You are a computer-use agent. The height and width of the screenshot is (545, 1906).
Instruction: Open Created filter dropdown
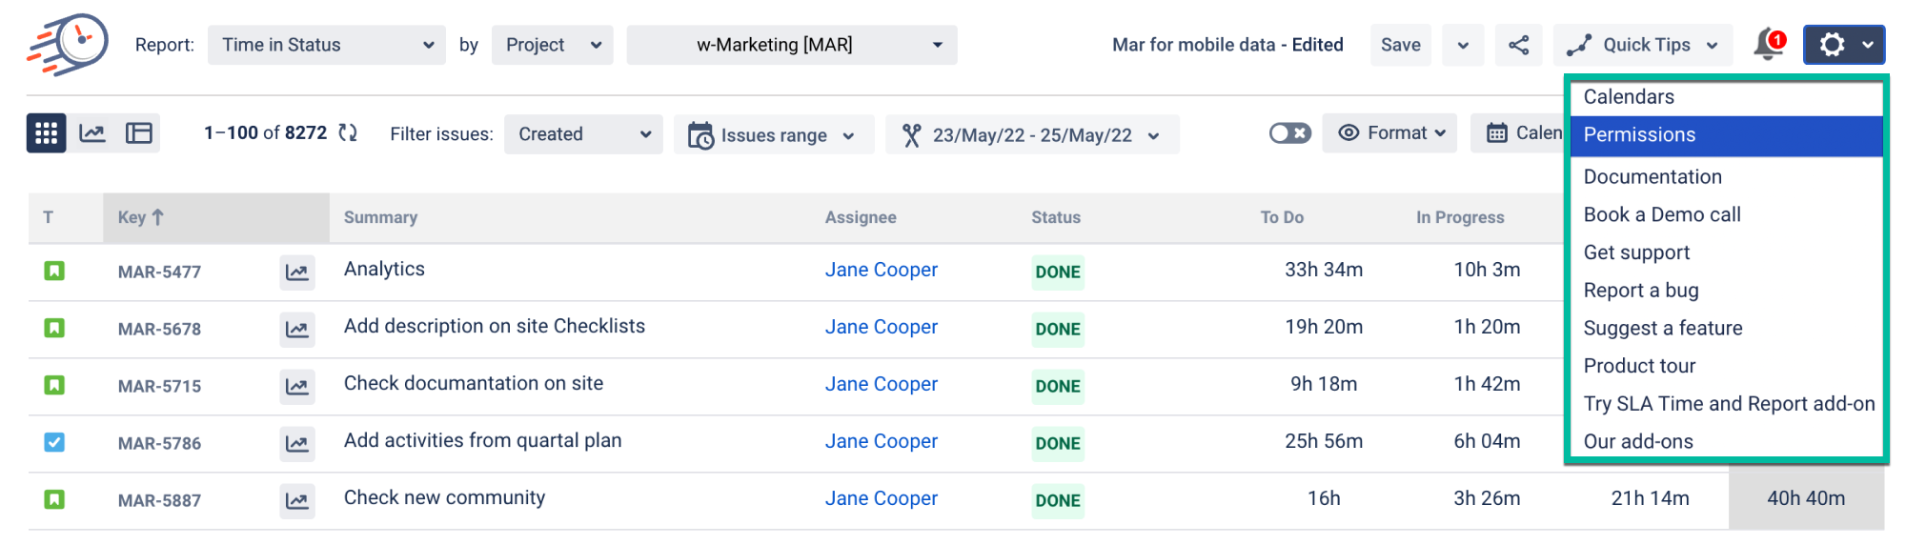point(583,134)
